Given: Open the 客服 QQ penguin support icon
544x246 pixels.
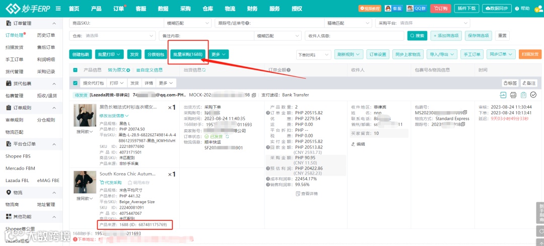Looking at the screenshot, I should tap(393, 9).
